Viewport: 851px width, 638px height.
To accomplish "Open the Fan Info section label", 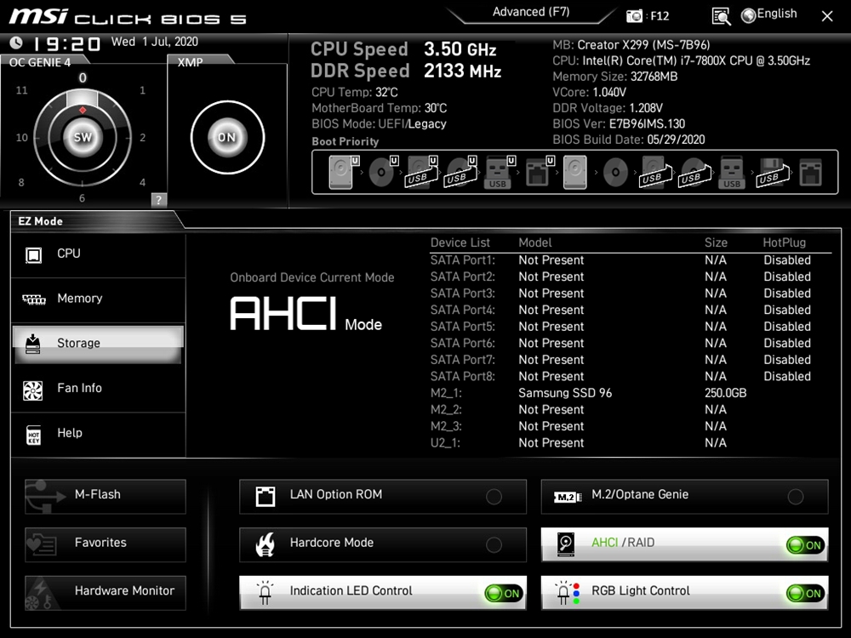I will 80,388.
